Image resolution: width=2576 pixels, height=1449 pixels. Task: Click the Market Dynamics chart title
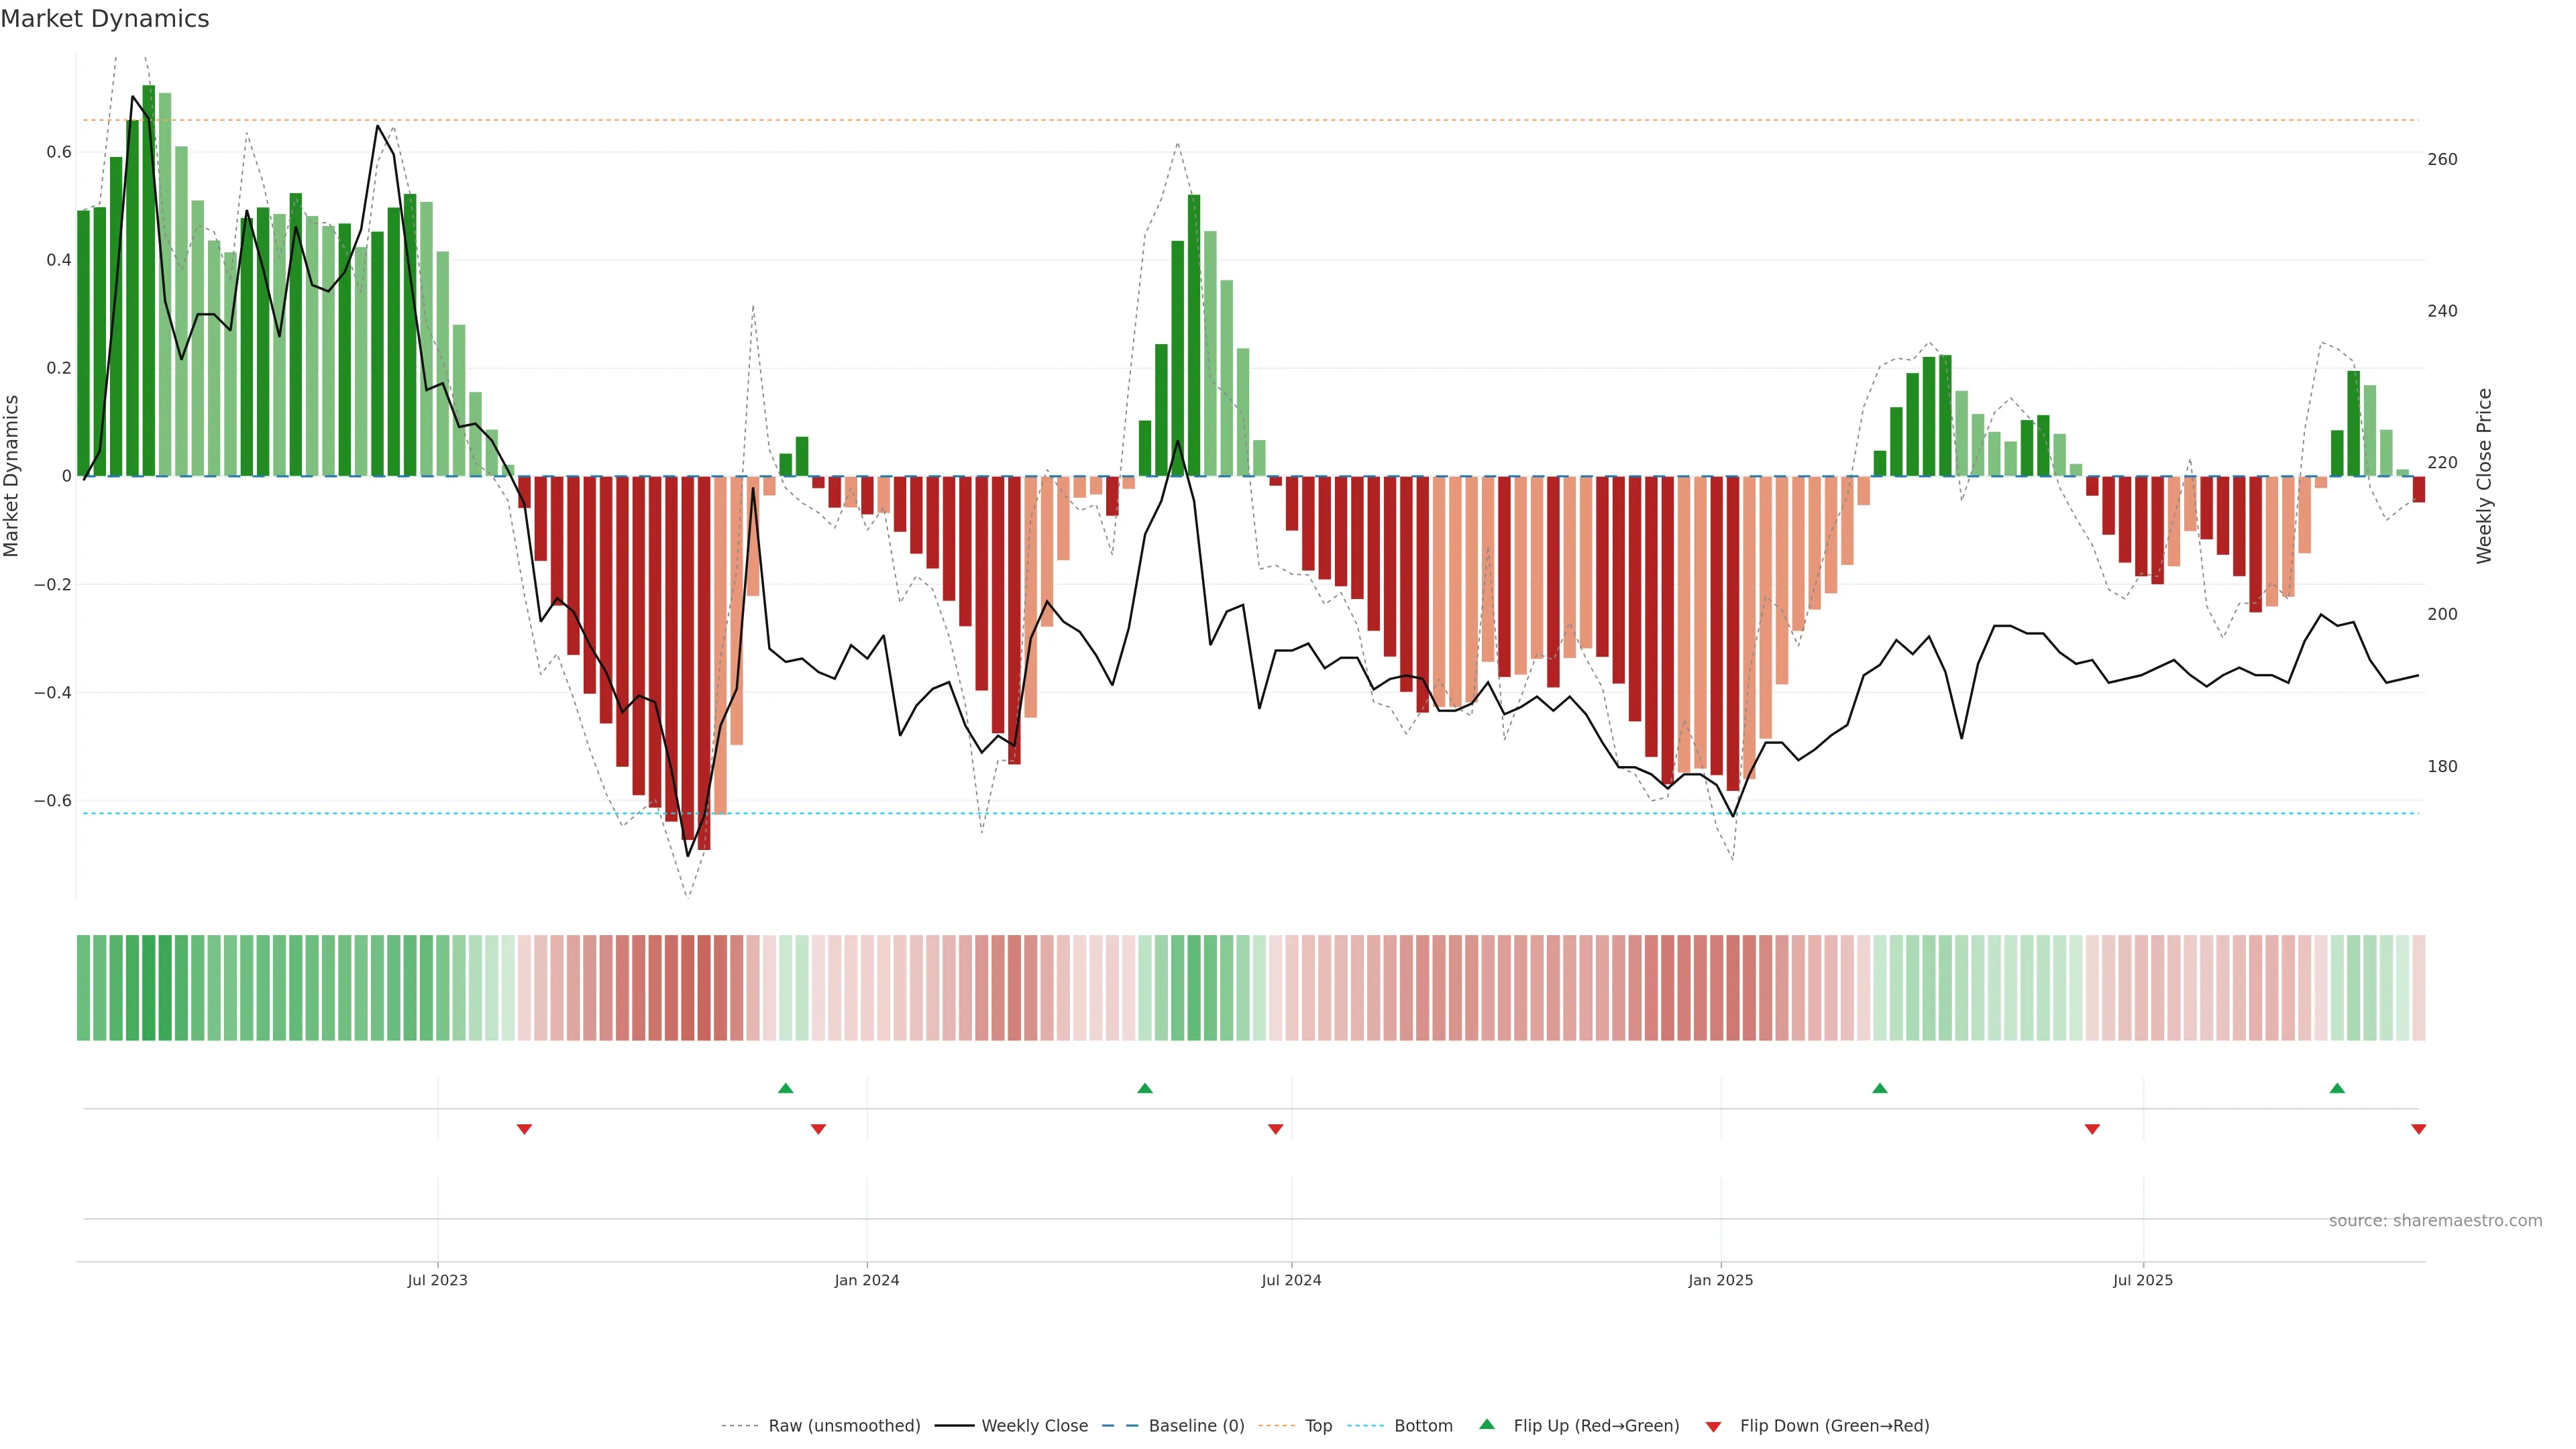(x=105, y=19)
